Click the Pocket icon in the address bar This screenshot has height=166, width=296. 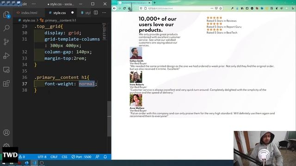[x=216, y=8]
